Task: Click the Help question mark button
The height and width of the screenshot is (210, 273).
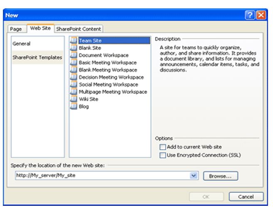Action: (251, 15)
